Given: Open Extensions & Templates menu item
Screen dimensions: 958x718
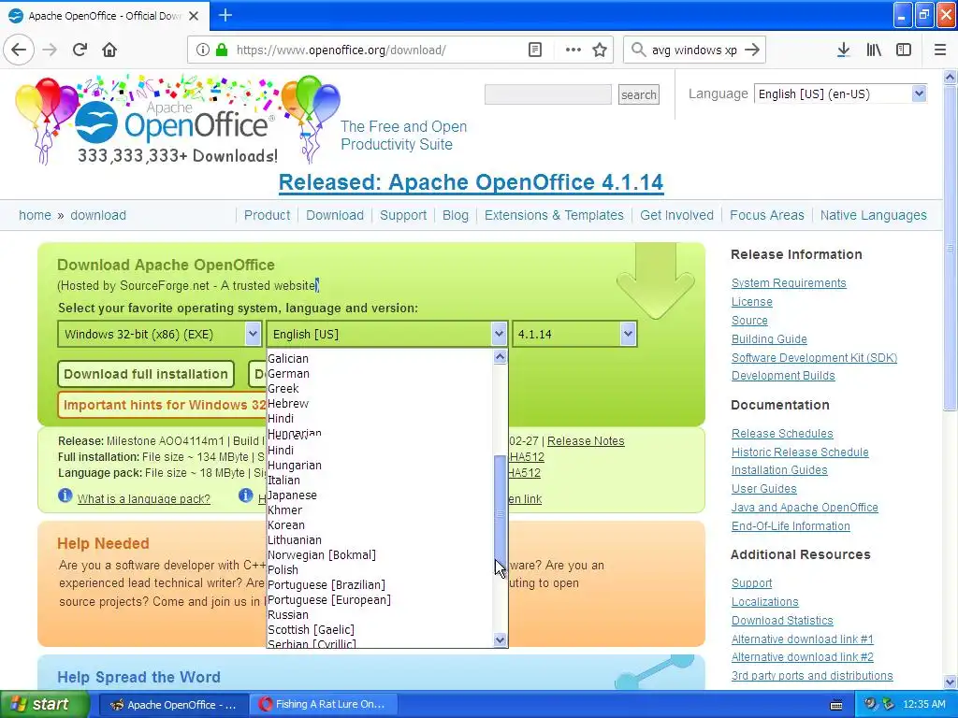Looking at the screenshot, I should pyautogui.click(x=554, y=215).
